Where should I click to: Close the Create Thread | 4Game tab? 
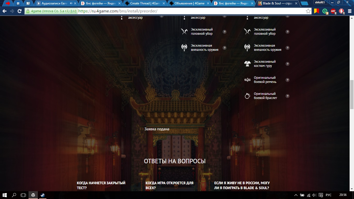(x=163, y=3)
